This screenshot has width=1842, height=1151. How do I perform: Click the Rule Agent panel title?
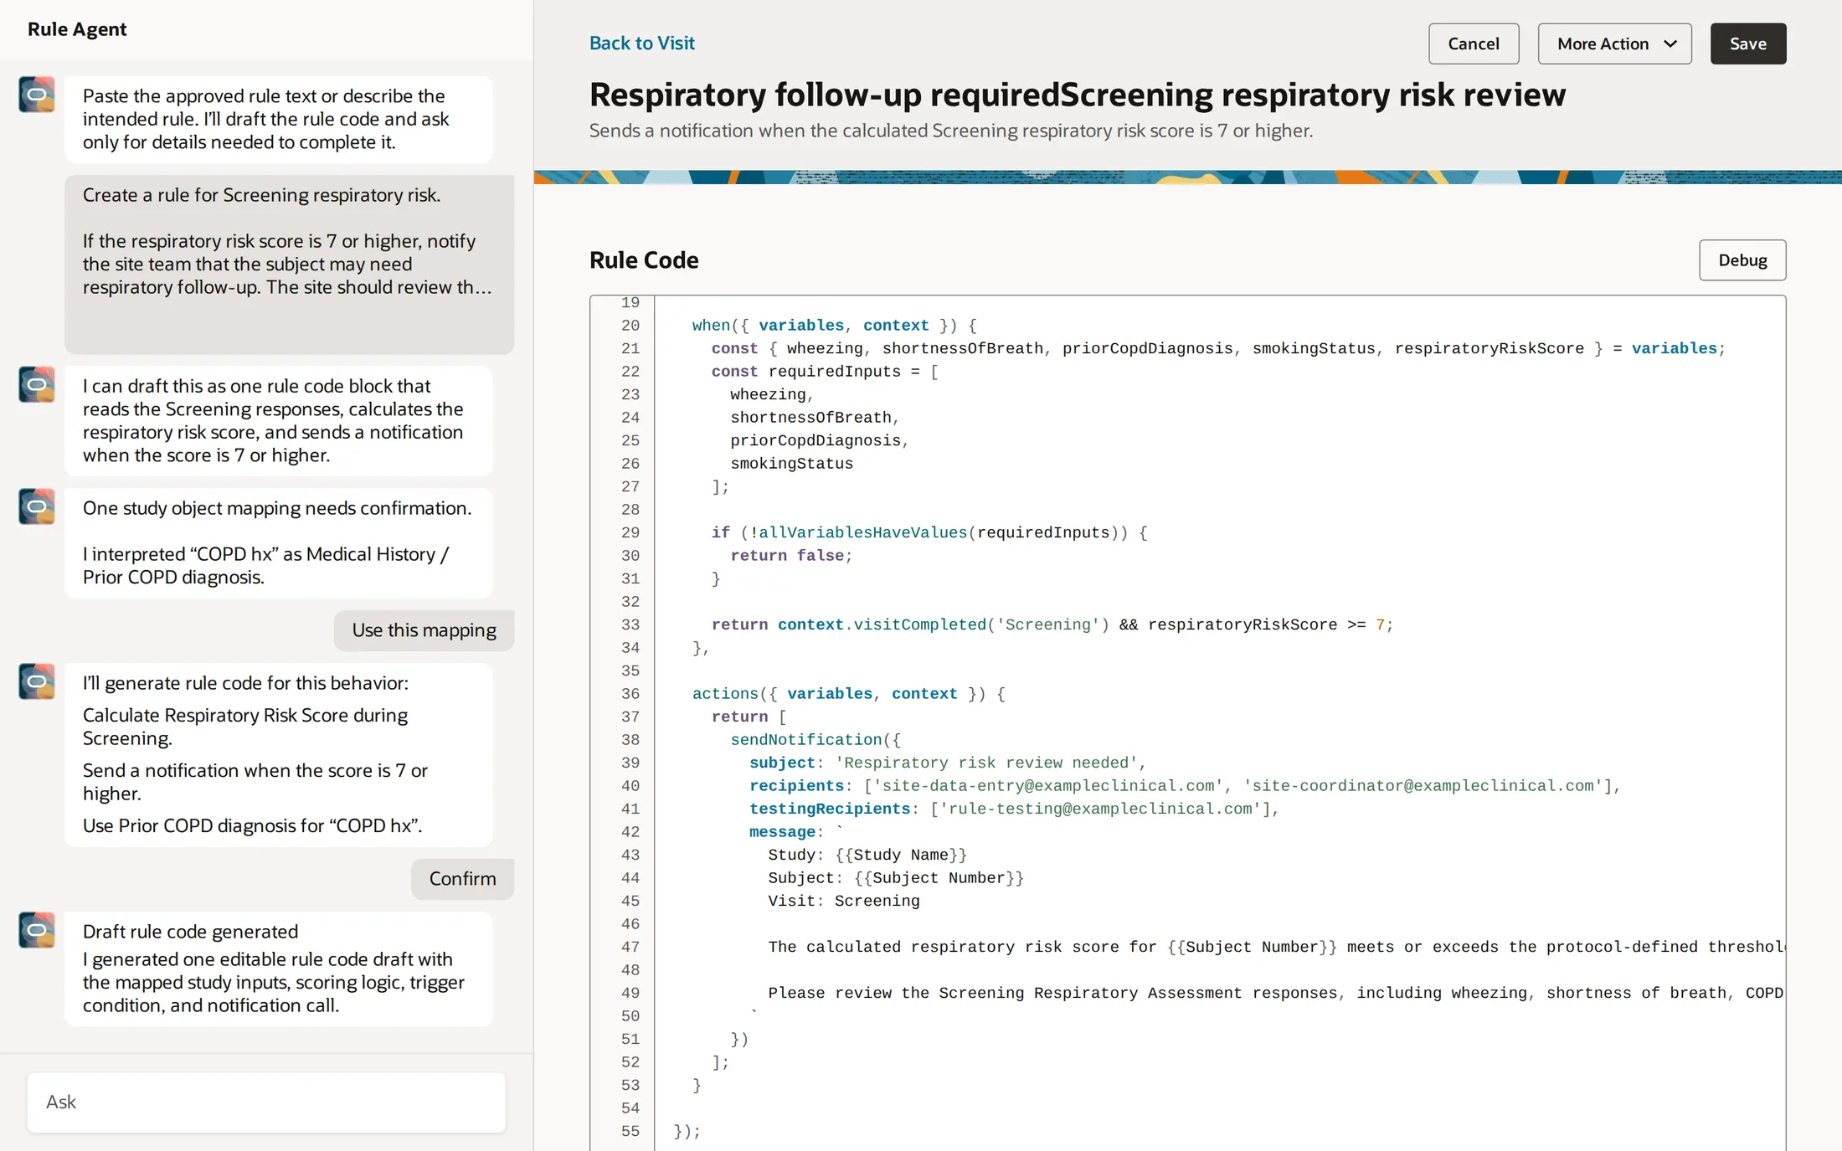(77, 29)
